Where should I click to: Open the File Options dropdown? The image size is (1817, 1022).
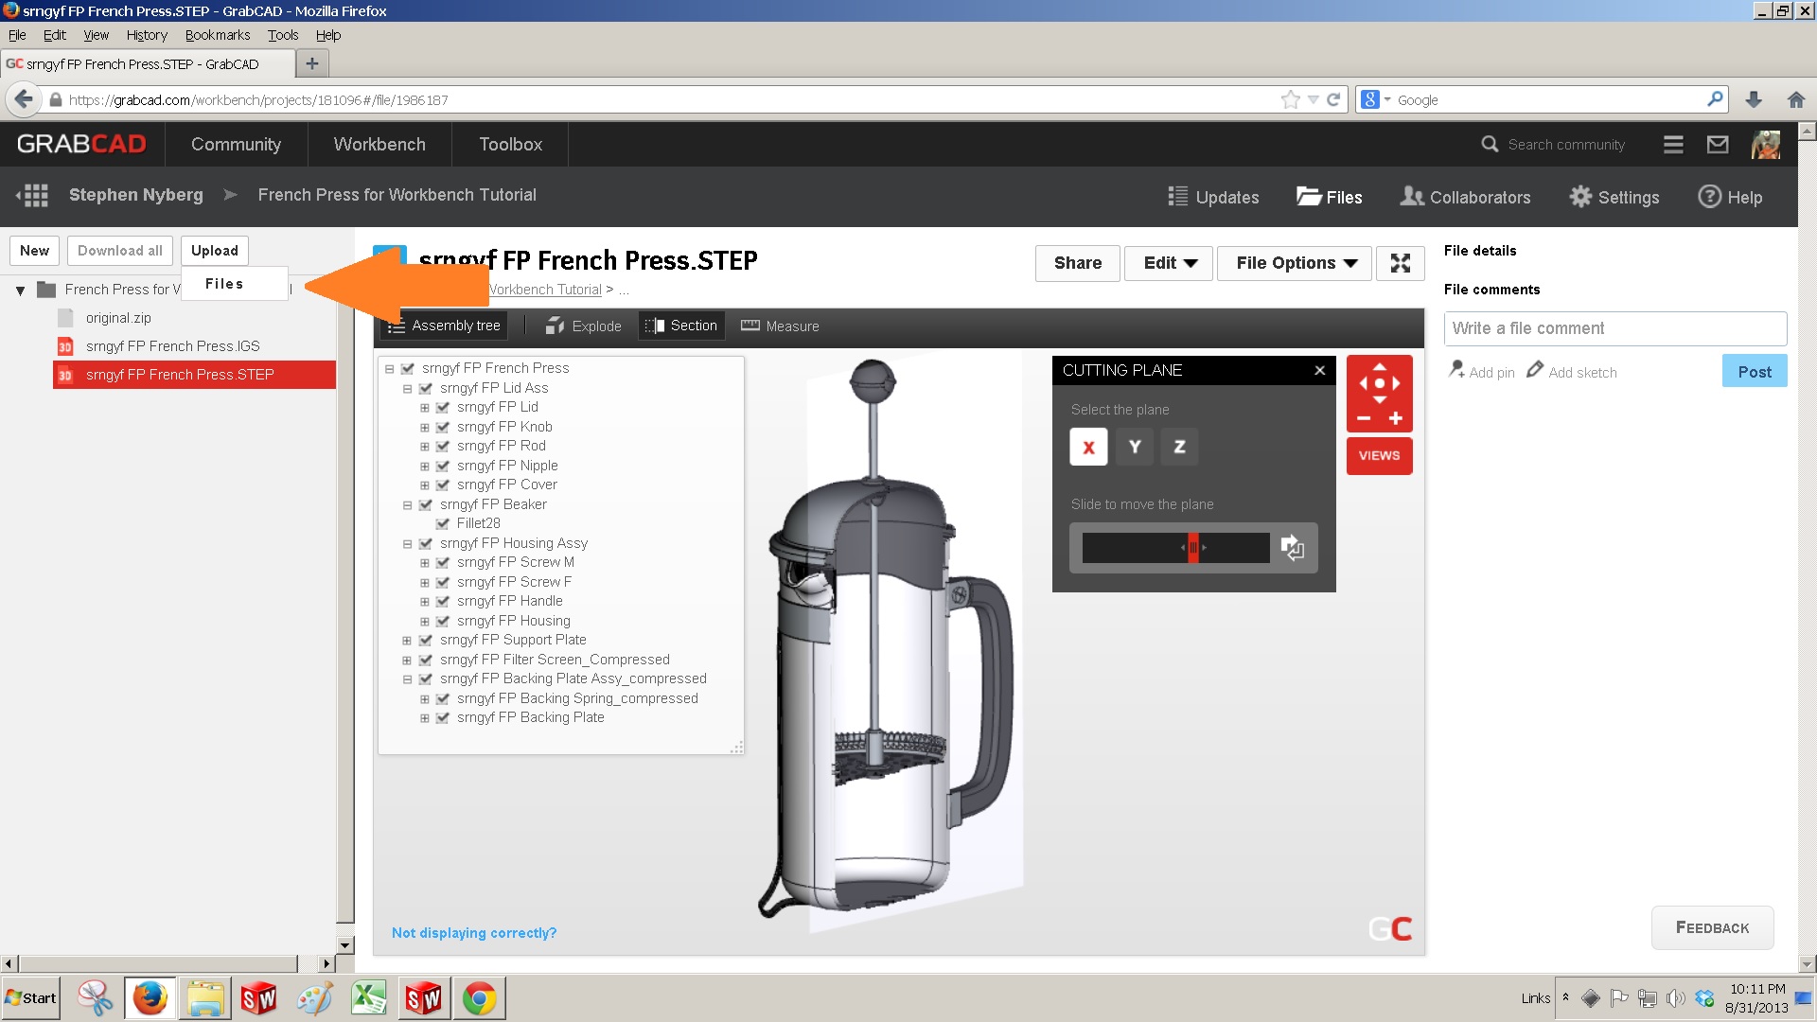tap(1296, 263)
